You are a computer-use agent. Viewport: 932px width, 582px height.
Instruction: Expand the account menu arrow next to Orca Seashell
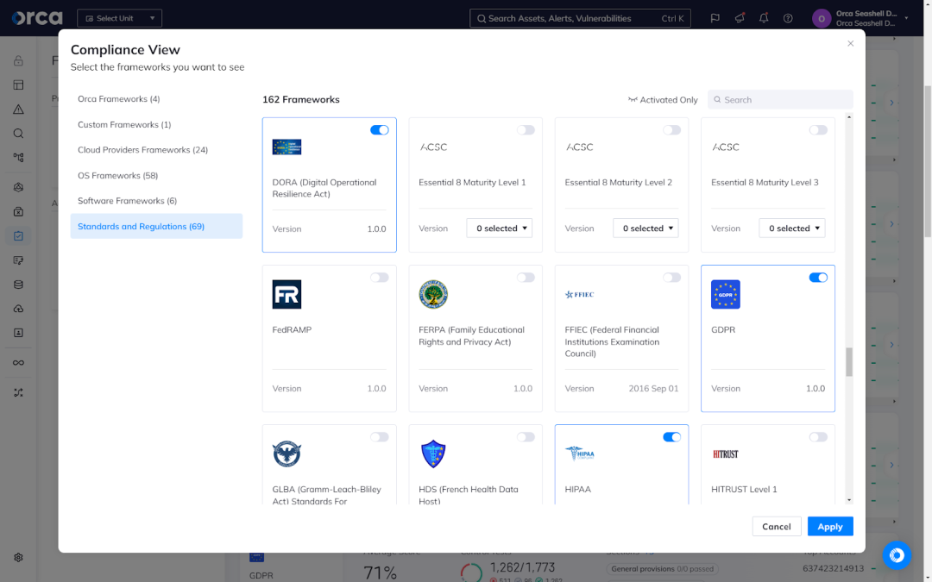(x=906, y=18)
